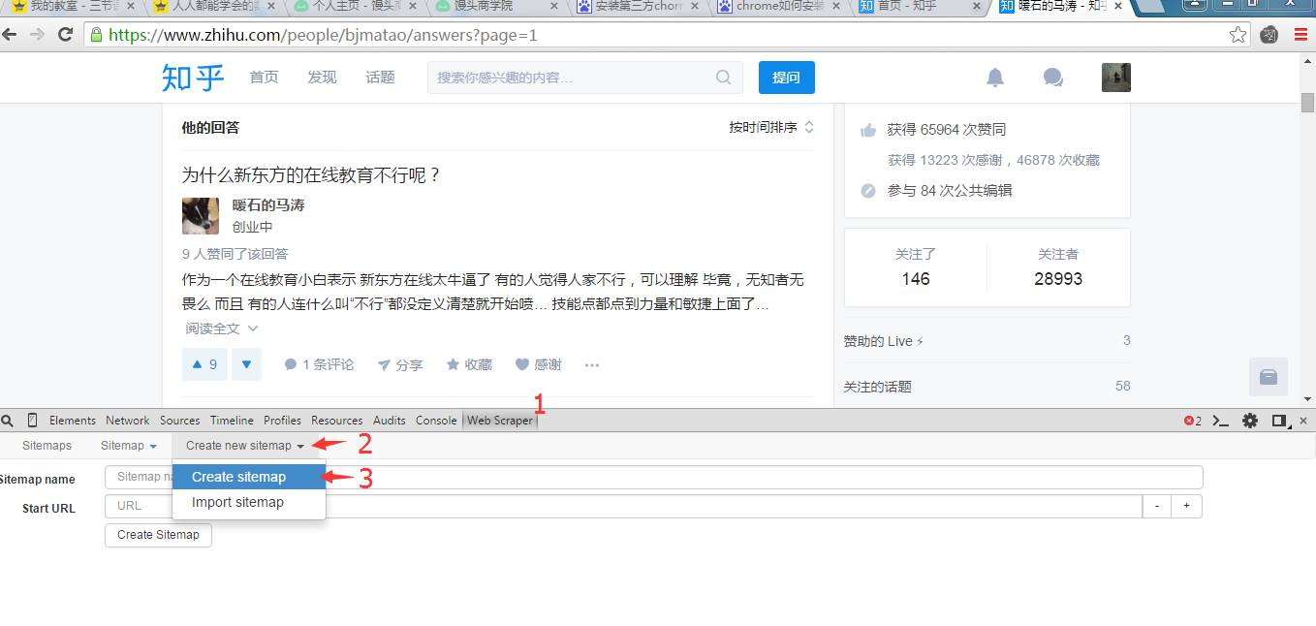Switch to the Console DevTools tab
The image size is (1316, 626).
436,421
